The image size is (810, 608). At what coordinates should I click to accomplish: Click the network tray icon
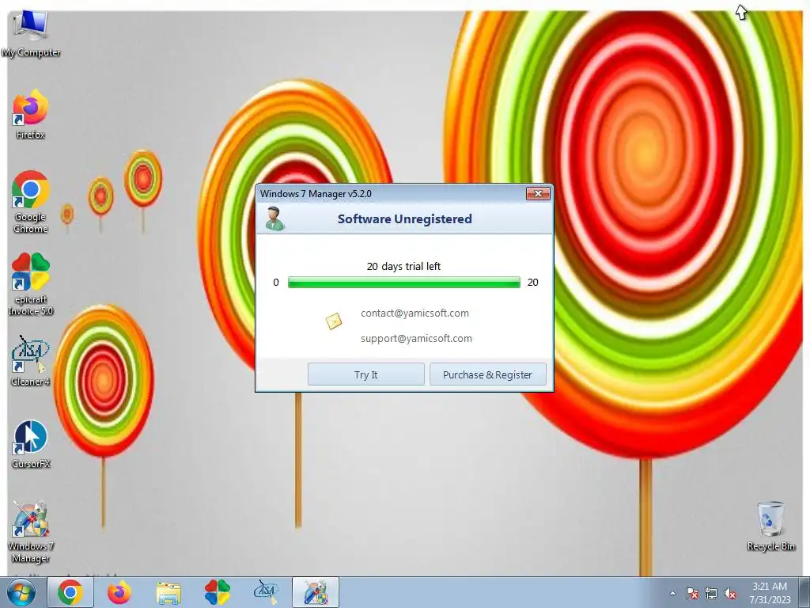pyautogui.click(x=711, y=593)
